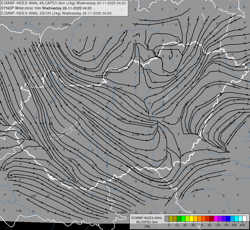Click the 0.739 value on the map

136,135
